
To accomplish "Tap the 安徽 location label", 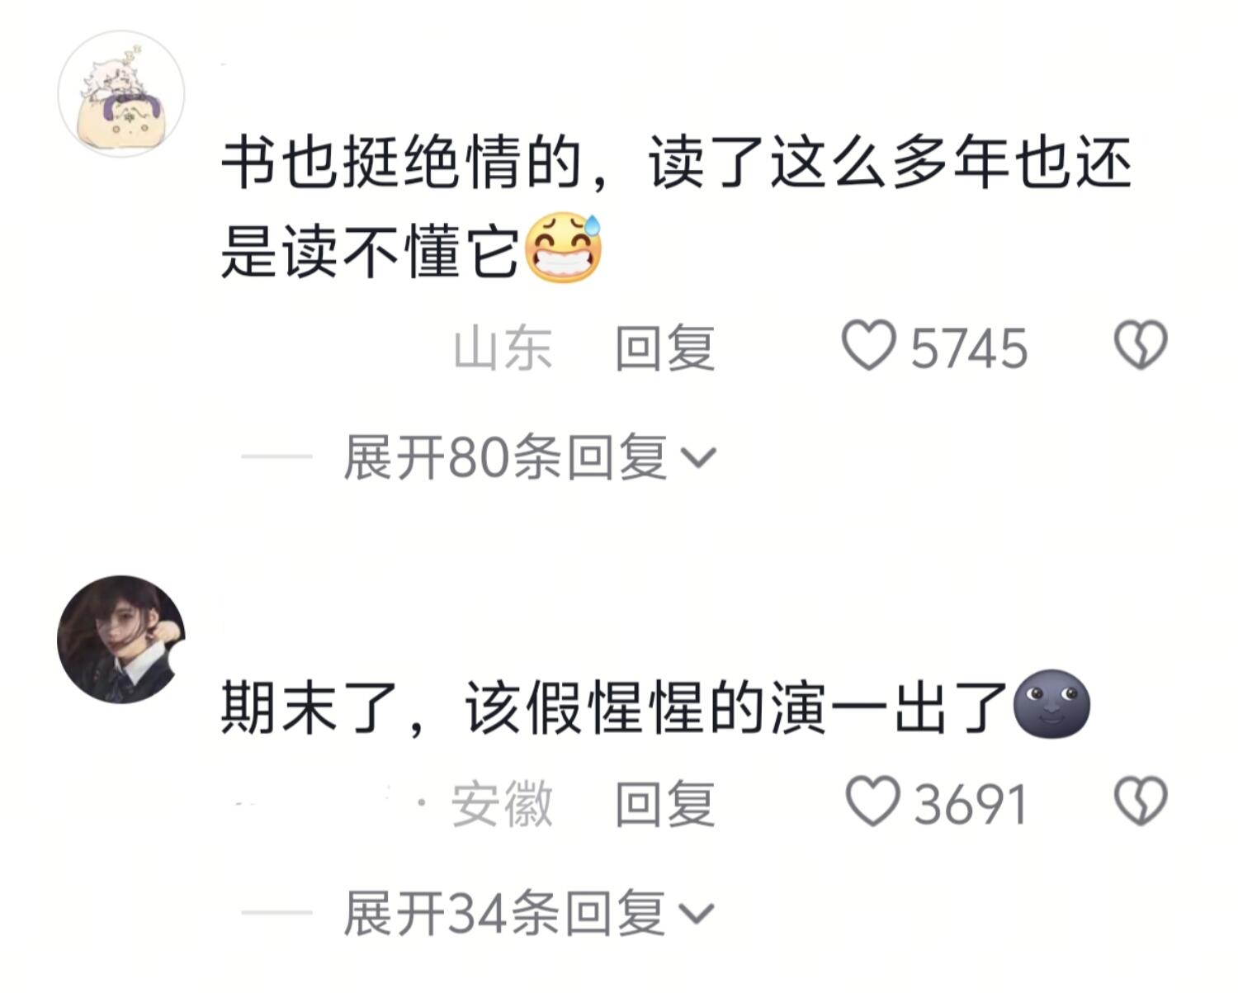I will click(x=502, y=804).
